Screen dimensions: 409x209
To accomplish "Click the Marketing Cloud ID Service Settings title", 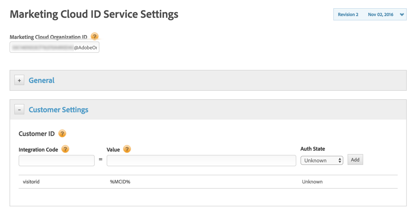I will [94, 14].
